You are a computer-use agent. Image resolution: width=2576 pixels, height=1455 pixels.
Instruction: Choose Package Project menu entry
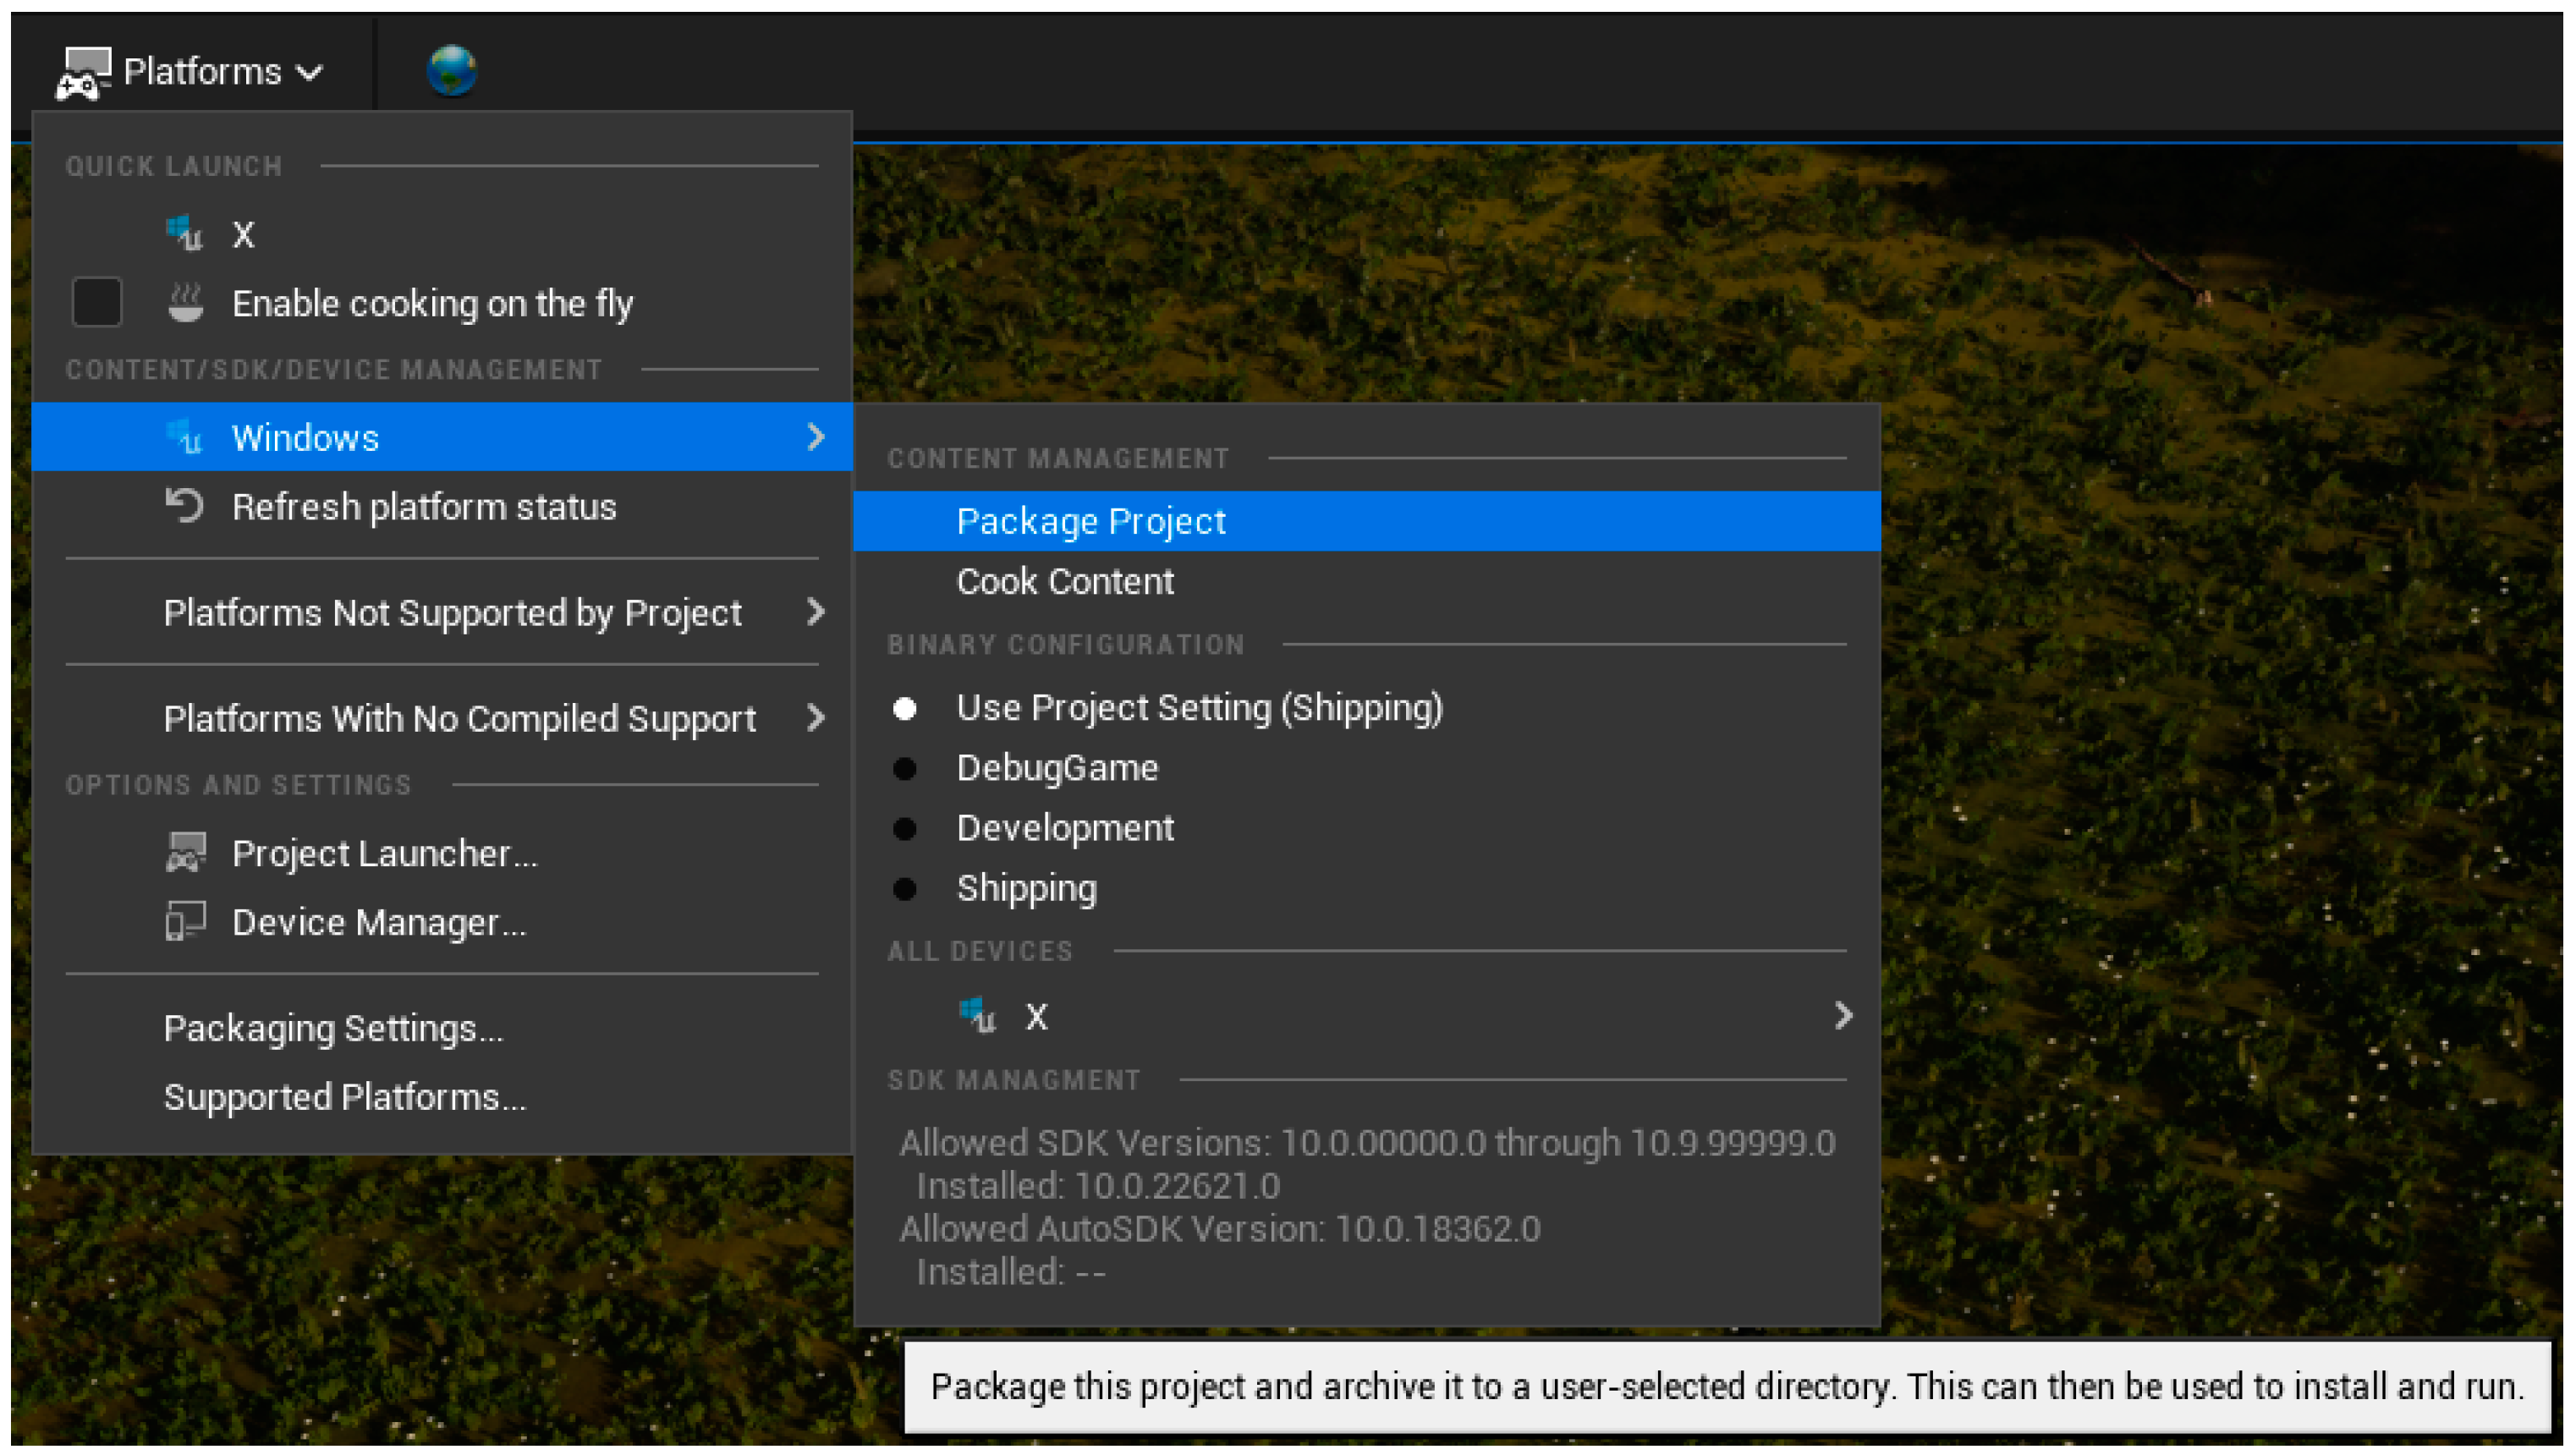point(1090,521)
